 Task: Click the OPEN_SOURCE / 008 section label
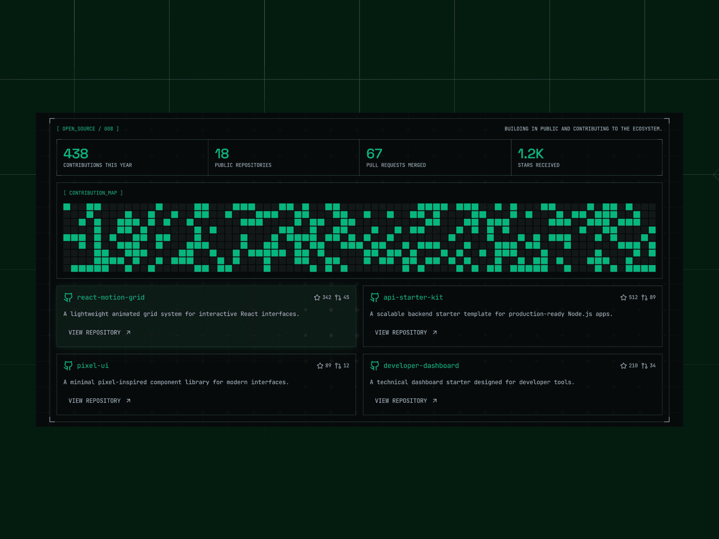[x=88, y=129]
